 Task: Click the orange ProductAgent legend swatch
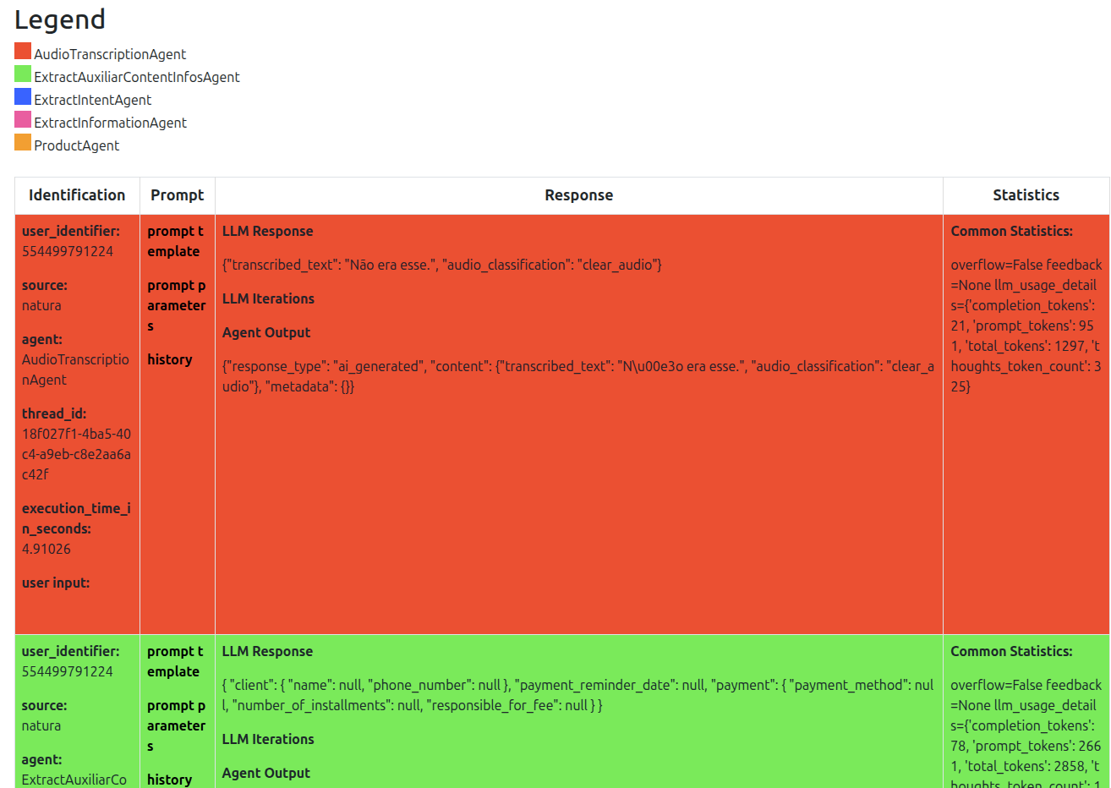[23, 142]
